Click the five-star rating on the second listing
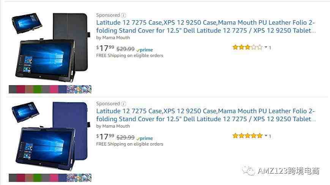 point(248,136)
